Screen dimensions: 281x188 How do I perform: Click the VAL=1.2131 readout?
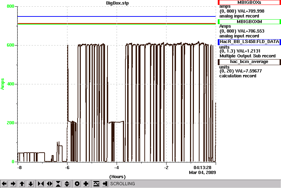[x=248, y=51]
